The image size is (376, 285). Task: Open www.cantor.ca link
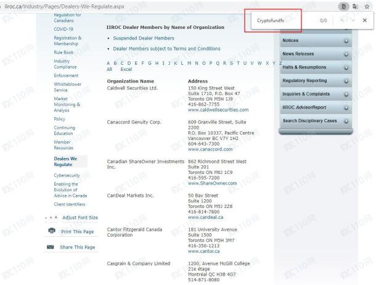[x=204, y=252]
